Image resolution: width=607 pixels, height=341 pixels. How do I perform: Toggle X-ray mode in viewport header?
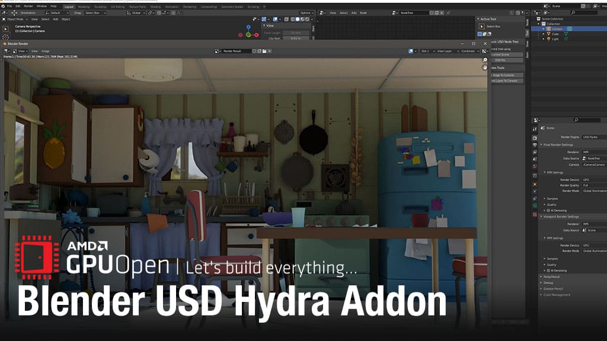tap(286, 19)
